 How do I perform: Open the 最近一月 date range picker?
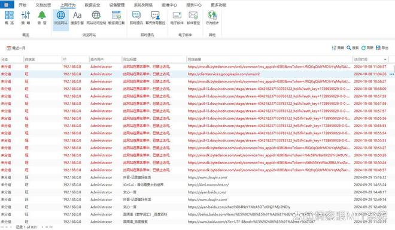[x=16, y=48]
